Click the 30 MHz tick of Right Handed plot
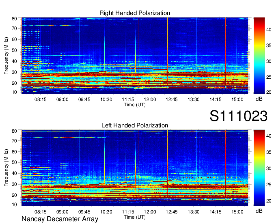Image resolution: width=276 pixels, height=224 pixels. pyautogui.click(x=14, y=72)
